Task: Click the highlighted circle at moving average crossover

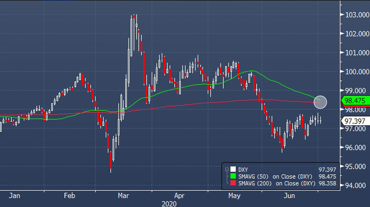Action: click(x=320, y=102)
